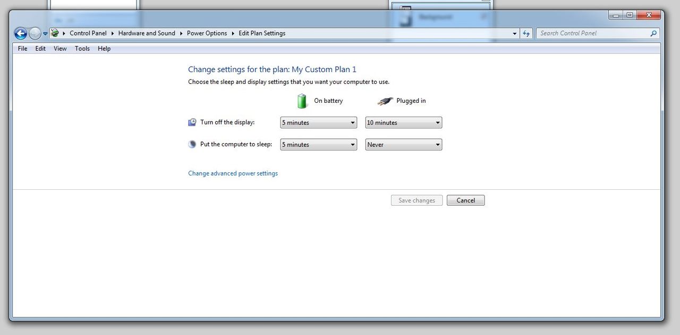Viewport: 680px width, 335px height.
Task: Open the View menu
Action: pos(60,49)
